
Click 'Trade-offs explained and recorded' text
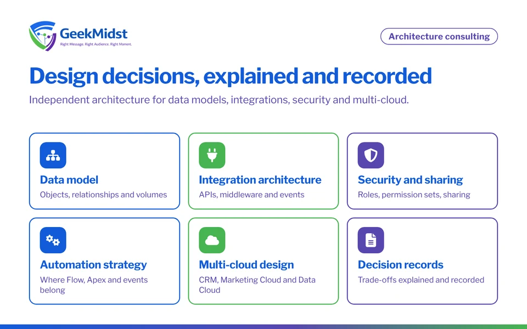[421, 280]
